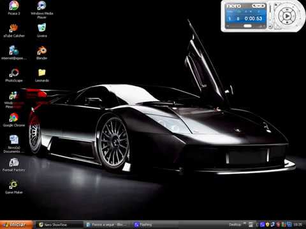Viewport: 306px width, 229px height.
Task: Select the internet@speed desktop shortcut
Action: (x=14, y=53)
